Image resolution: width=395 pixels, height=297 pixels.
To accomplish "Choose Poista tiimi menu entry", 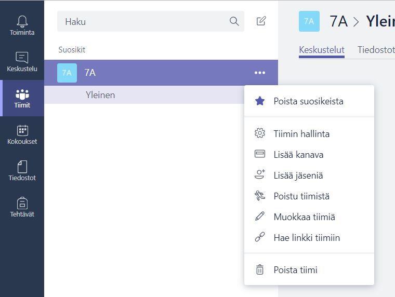I will [309, 270].
